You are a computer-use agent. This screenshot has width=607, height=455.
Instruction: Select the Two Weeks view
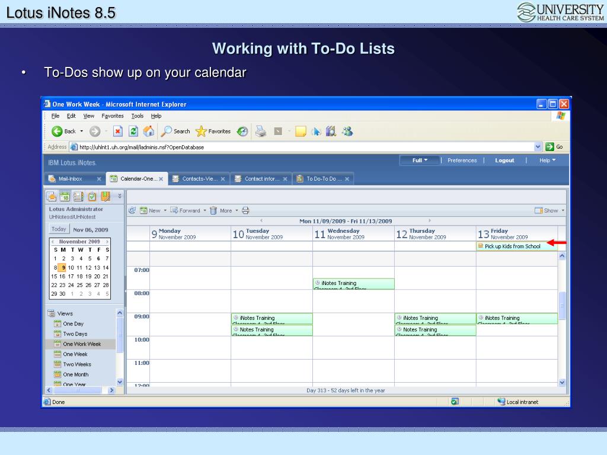[77, 364]
